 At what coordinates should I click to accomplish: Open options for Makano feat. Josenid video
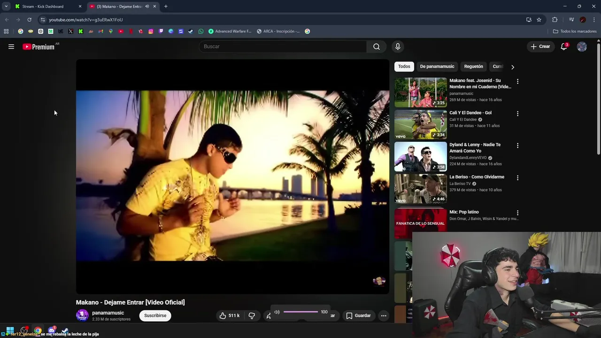tap(517, 81)
